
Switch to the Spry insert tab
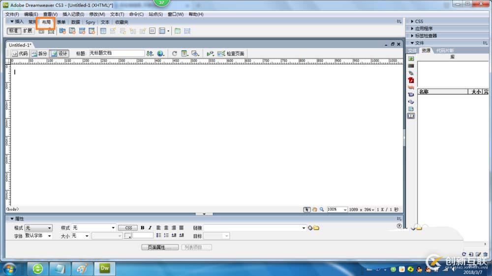pyautogui.click(x=91, y=22)
